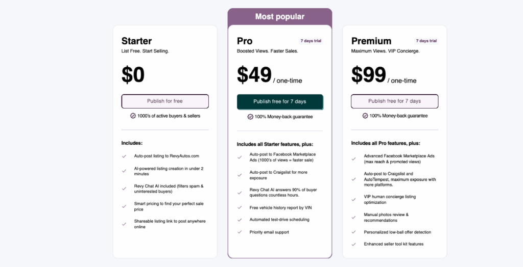The height and width of the screenshot is (267, 523).
Task: Click the "Most popular" banner tab
Action: 280,17
